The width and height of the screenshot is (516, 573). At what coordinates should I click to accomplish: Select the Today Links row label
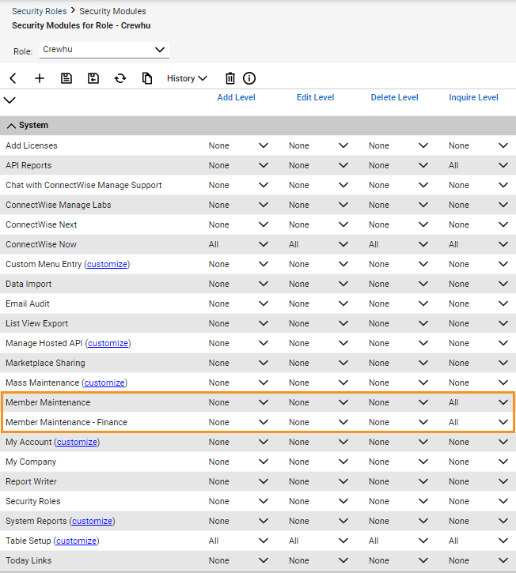[x=28, y=560]
